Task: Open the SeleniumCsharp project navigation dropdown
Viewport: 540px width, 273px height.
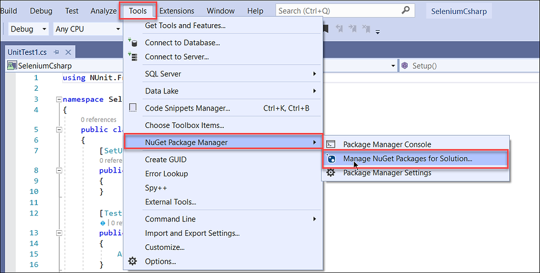Action: 64,65
